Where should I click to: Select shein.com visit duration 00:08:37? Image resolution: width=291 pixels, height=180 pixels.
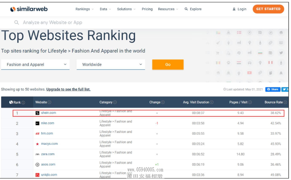point(198,113)
